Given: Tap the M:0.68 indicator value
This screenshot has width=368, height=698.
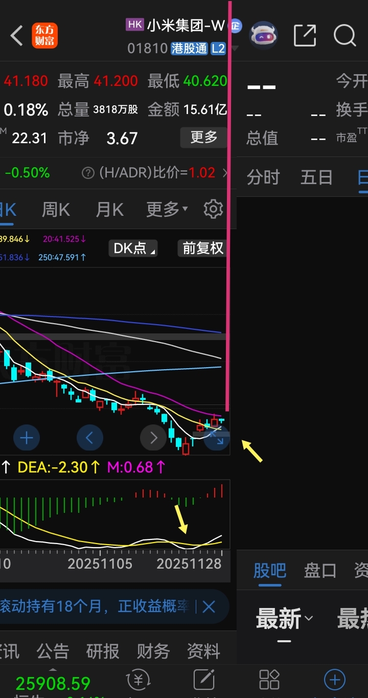Looking at the screenshot, I should 136,467.
